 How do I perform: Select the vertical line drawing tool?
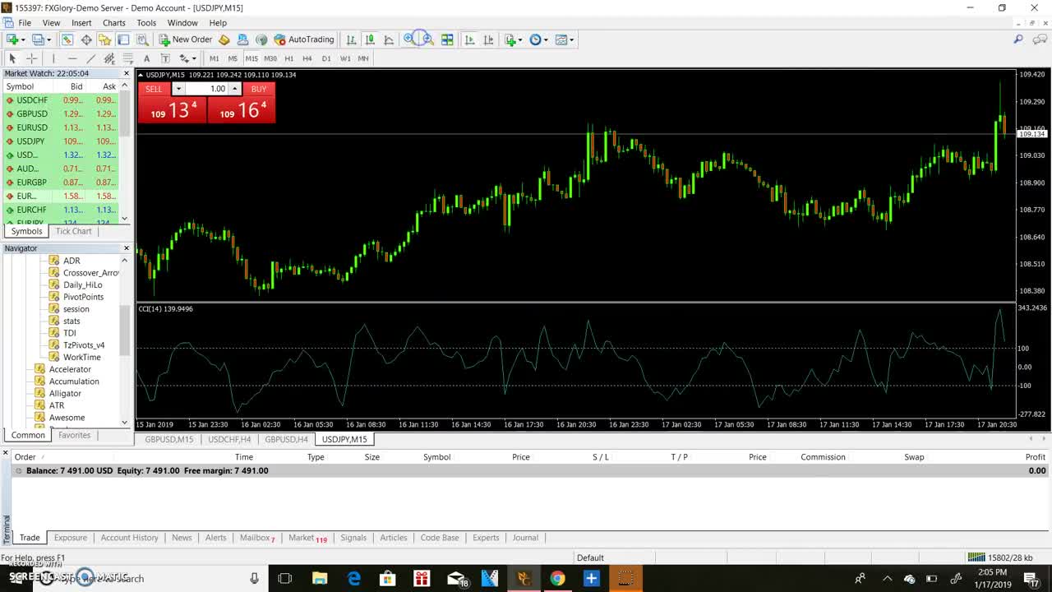point(53,58)
